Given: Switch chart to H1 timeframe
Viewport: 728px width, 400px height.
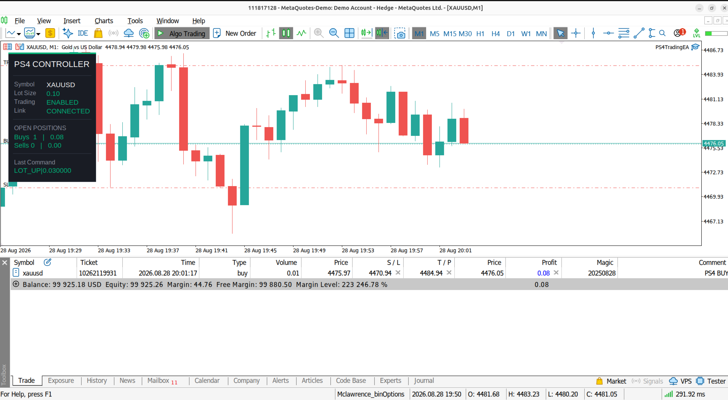Looking at the screenshot, I should 480,33.
